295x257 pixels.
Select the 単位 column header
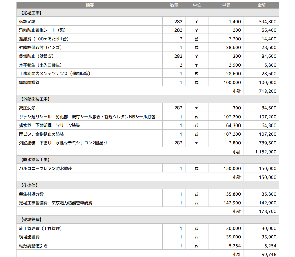pyautogui.click(x=197, y=5)
